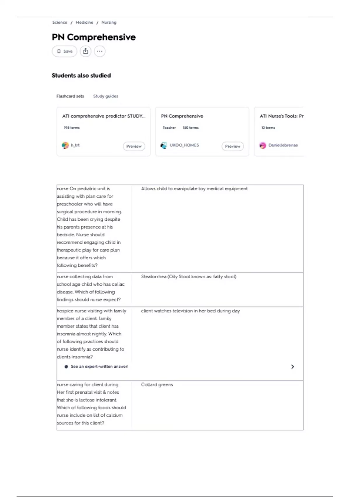Click Daniellebrenae user avatar icon

tap(262, 145)
